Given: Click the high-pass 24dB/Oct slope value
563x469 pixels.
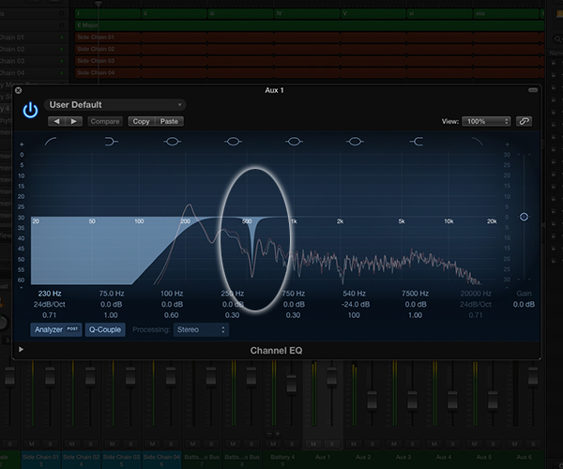Looking at the screenshot, I should click(50, 304).
